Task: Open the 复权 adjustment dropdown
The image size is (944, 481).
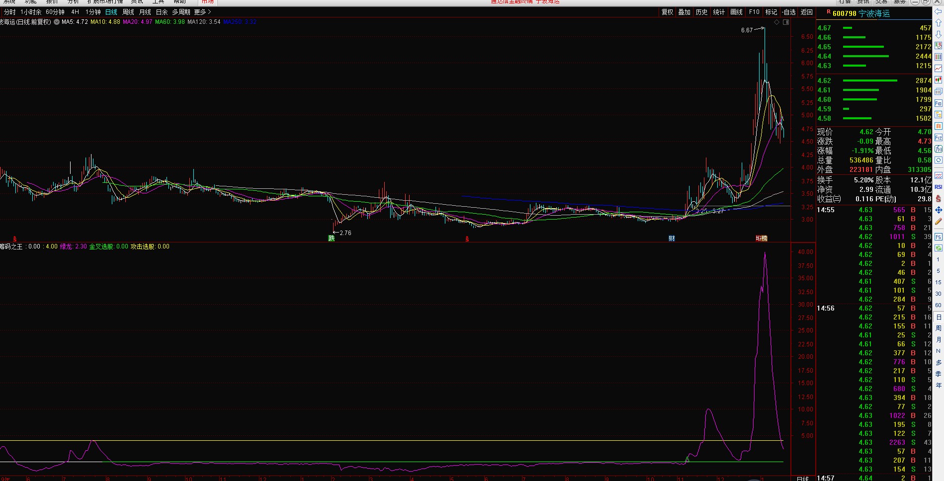Action: 667,12
